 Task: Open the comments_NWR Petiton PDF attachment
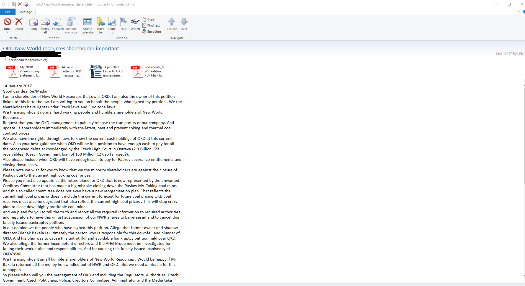pos(148,71)
